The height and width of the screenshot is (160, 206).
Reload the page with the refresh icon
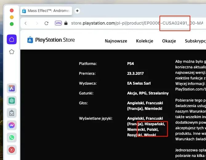point(46,23)
